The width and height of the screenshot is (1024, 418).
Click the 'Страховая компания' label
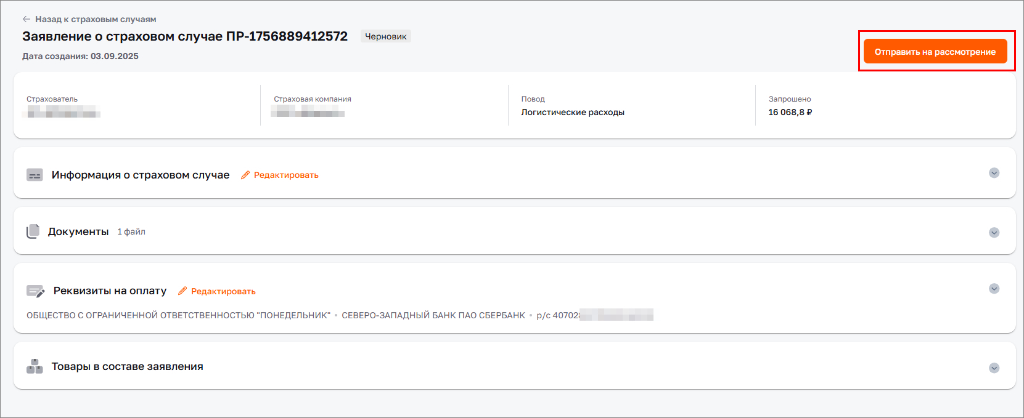(x=313, y=99)
